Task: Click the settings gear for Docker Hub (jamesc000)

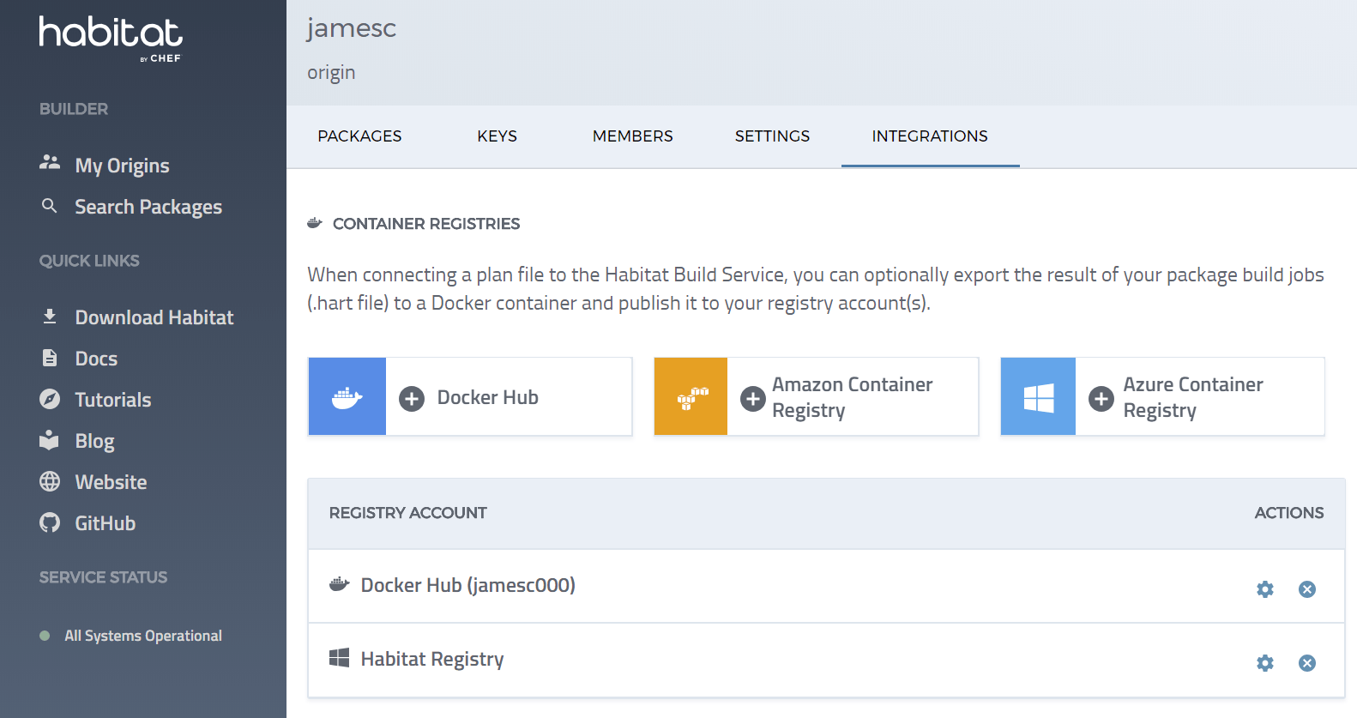Action: tap(1264, 589)
